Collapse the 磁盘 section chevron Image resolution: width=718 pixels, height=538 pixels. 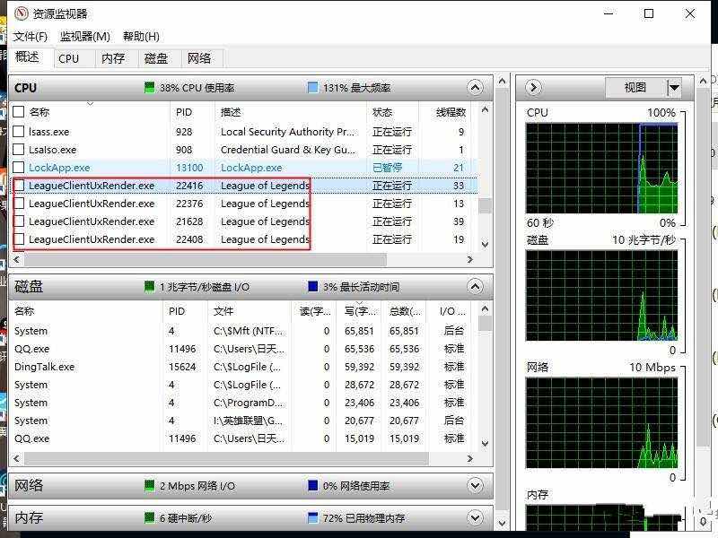pyautogui.click(x=475, y=287)
